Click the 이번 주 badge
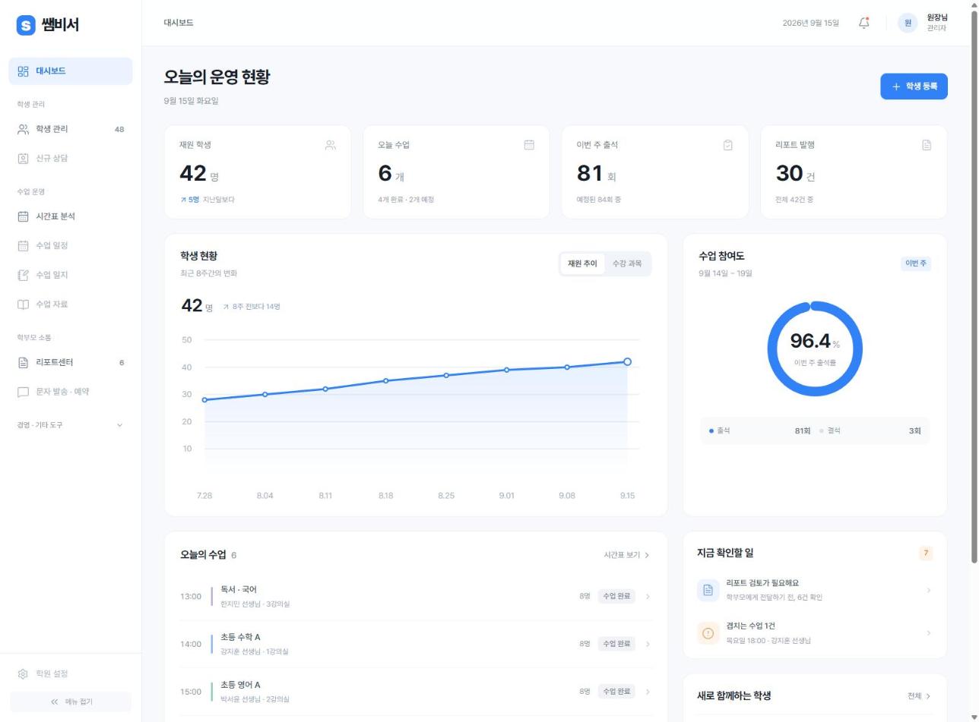The height and width of the screenshot is (722, 979). [x=915, y=263]
